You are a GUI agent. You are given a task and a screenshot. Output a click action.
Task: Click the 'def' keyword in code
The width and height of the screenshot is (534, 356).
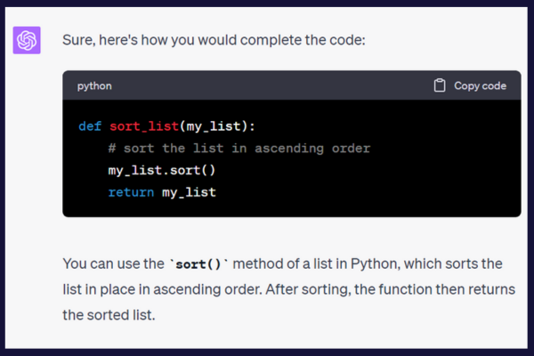(x=90, y=126)
